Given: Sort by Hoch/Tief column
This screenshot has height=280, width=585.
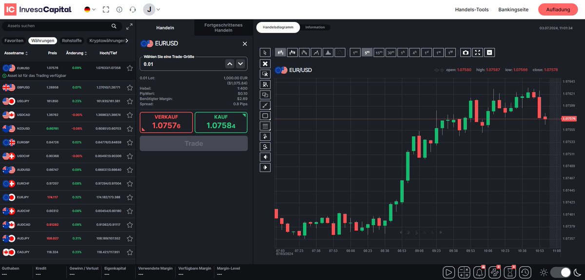Looking at the screenshot, I should tap(109, 53).
